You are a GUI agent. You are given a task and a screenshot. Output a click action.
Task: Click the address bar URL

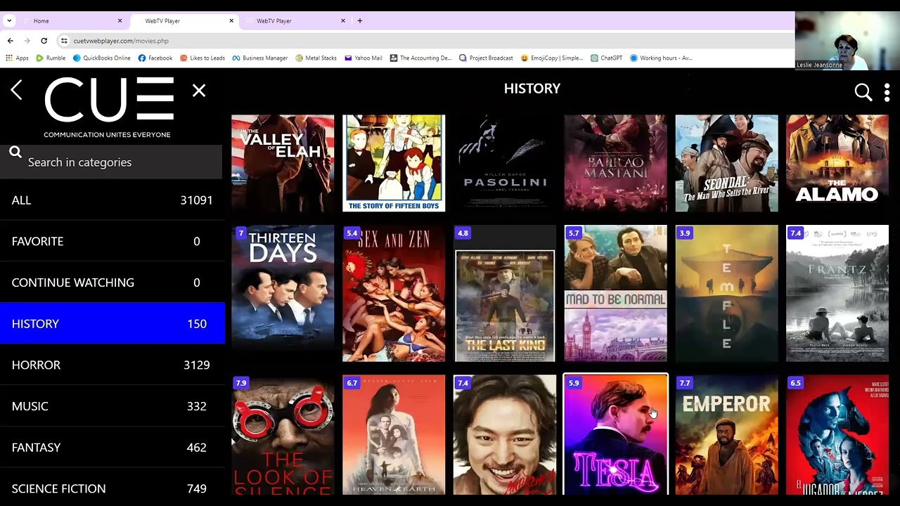click(x=121, y=41)
